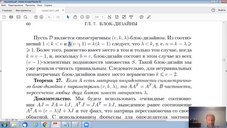Click the fit one full page icon
Screen dimensions: 227x128
(117, 17)
